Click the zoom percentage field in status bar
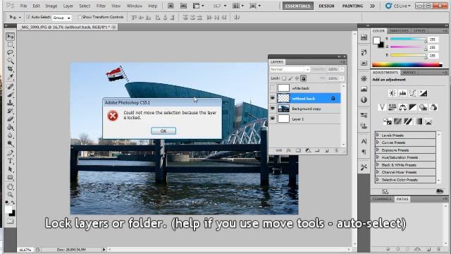This screenshot has width=451, height=254. 25,250
